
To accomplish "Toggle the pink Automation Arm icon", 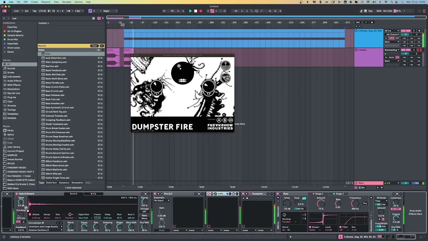I will [x=212, y=11].
